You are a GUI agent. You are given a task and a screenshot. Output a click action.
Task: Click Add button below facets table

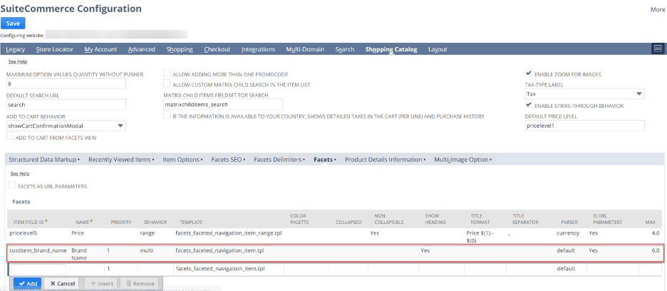point(27,283)
